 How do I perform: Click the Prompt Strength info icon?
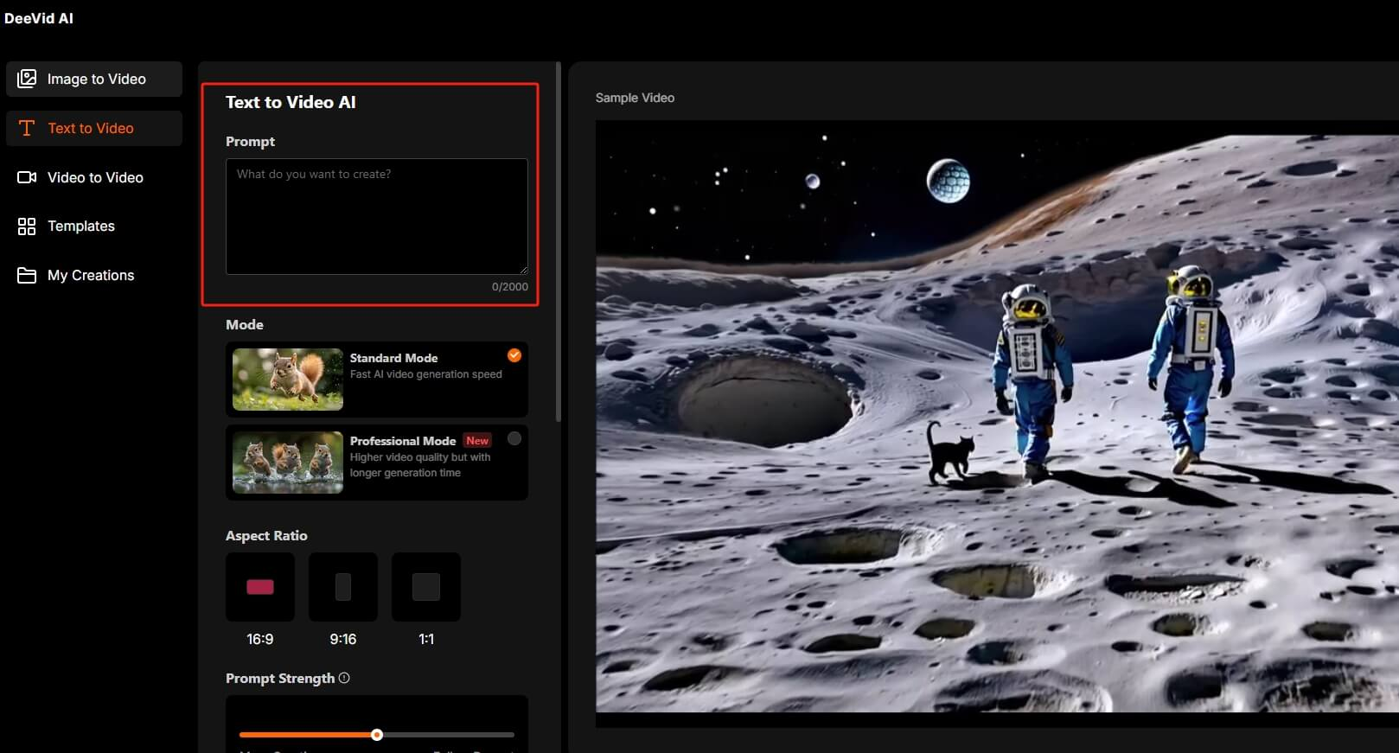[x=344, y=678]
